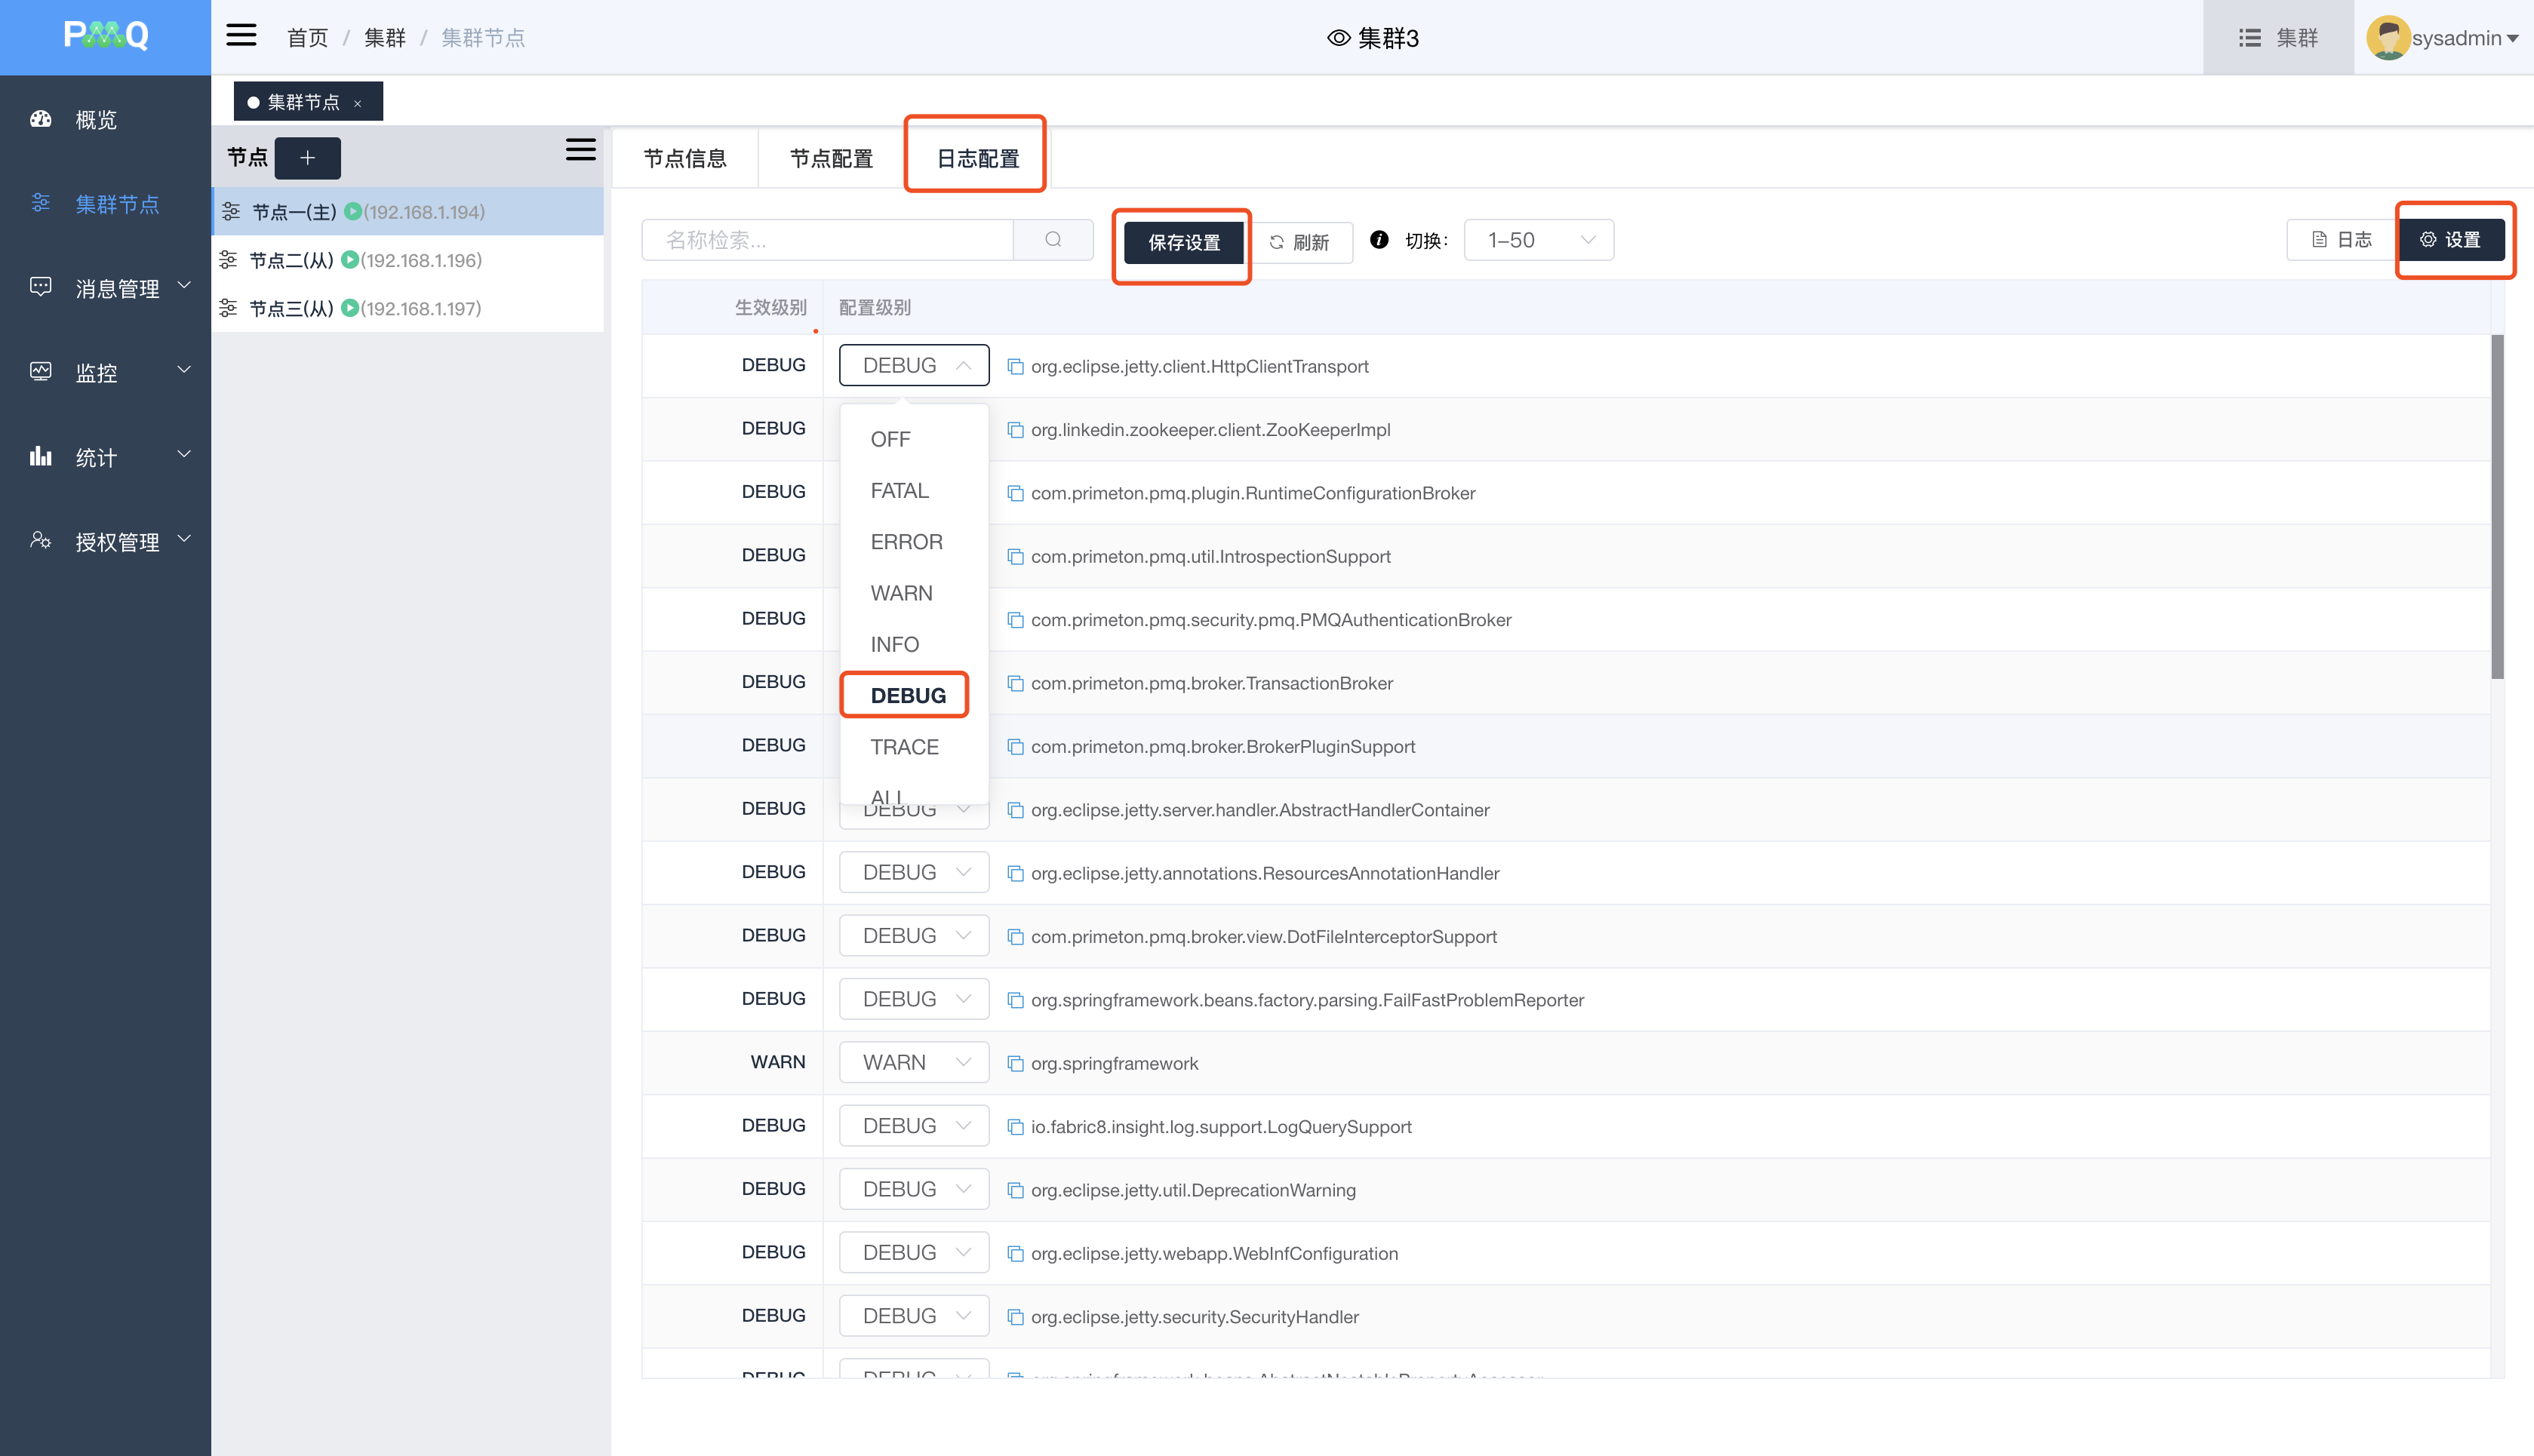This screenshot has width=2534, height=1456.
Task: Switch to the 节点配置 tab
Action: pyautogui.click(x=831, y=158)
